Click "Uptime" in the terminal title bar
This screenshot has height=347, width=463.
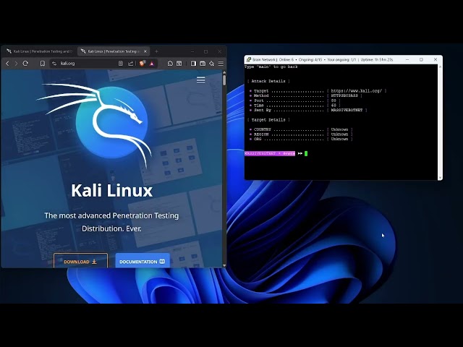(368, 59)
